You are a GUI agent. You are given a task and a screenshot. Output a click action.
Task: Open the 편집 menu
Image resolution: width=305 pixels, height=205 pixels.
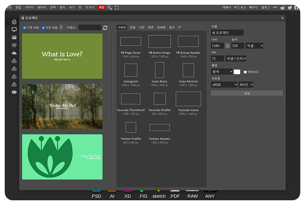point(18,7)
